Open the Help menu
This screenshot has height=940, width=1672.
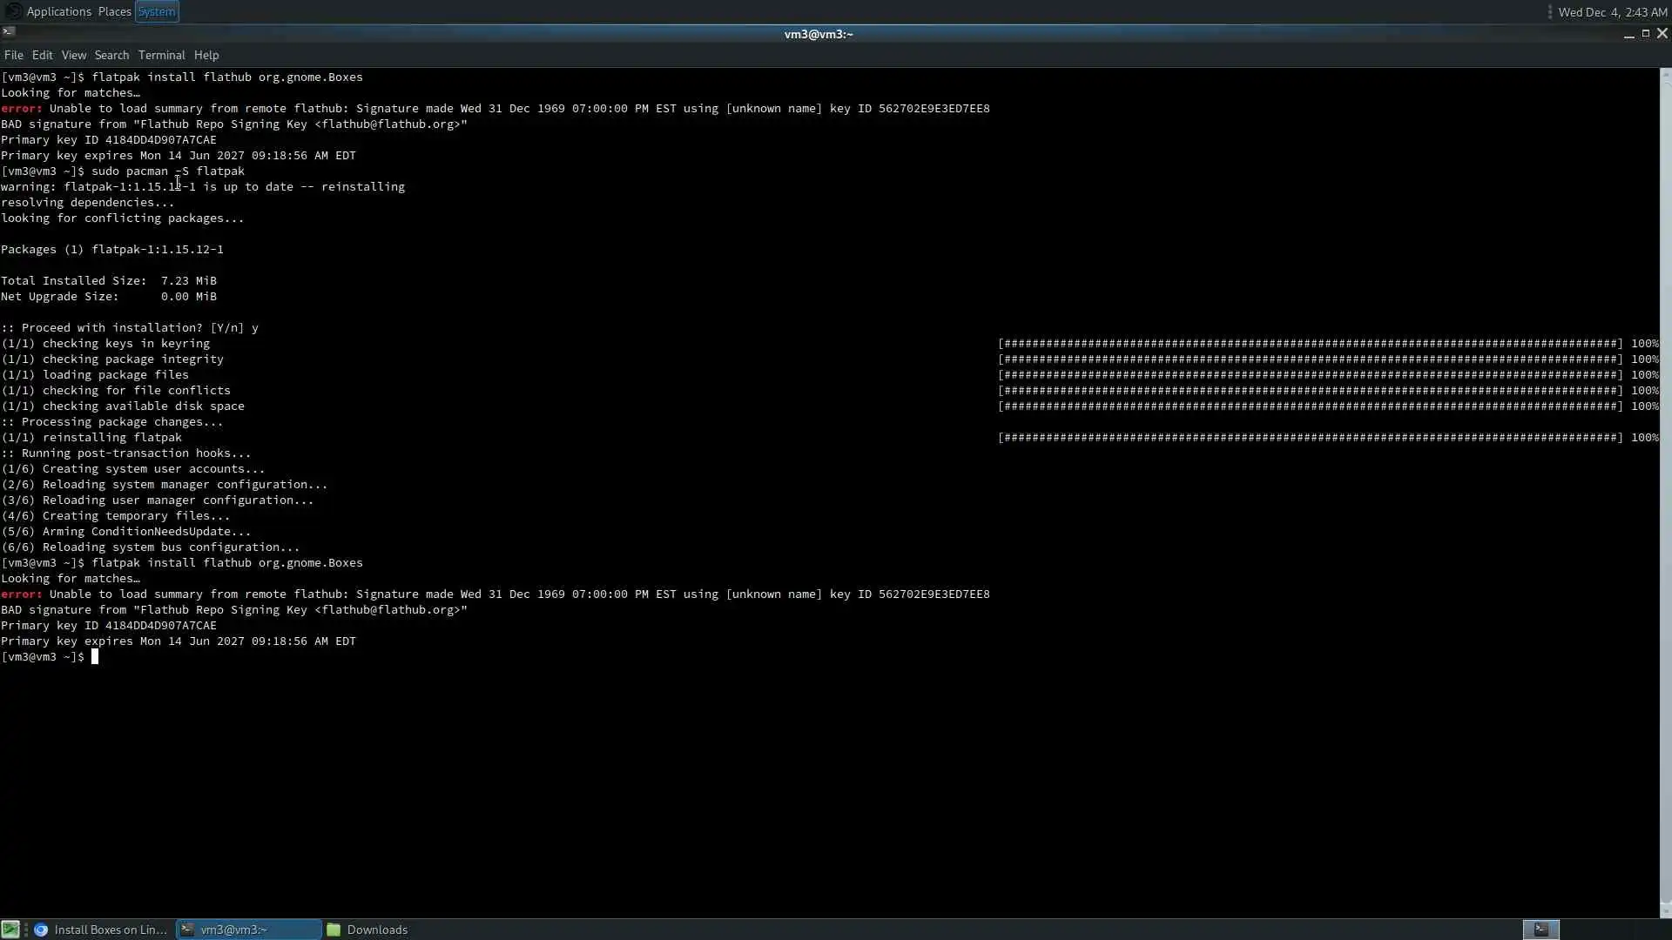pyautogui.click(x=206, y=55)
